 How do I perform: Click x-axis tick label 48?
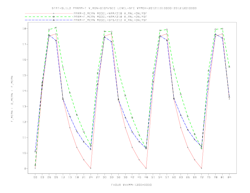[146, 177]
